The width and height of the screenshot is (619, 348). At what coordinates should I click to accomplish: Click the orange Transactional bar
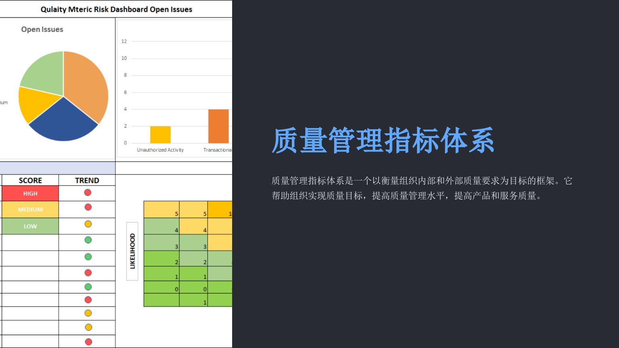218,126
